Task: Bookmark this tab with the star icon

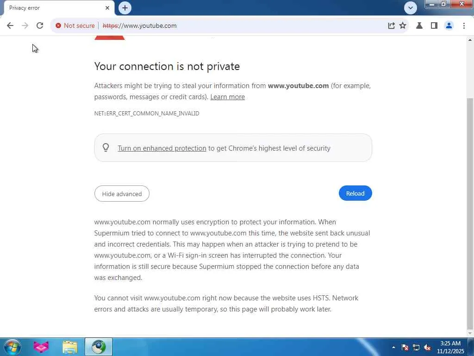Action: pos(403,25)
